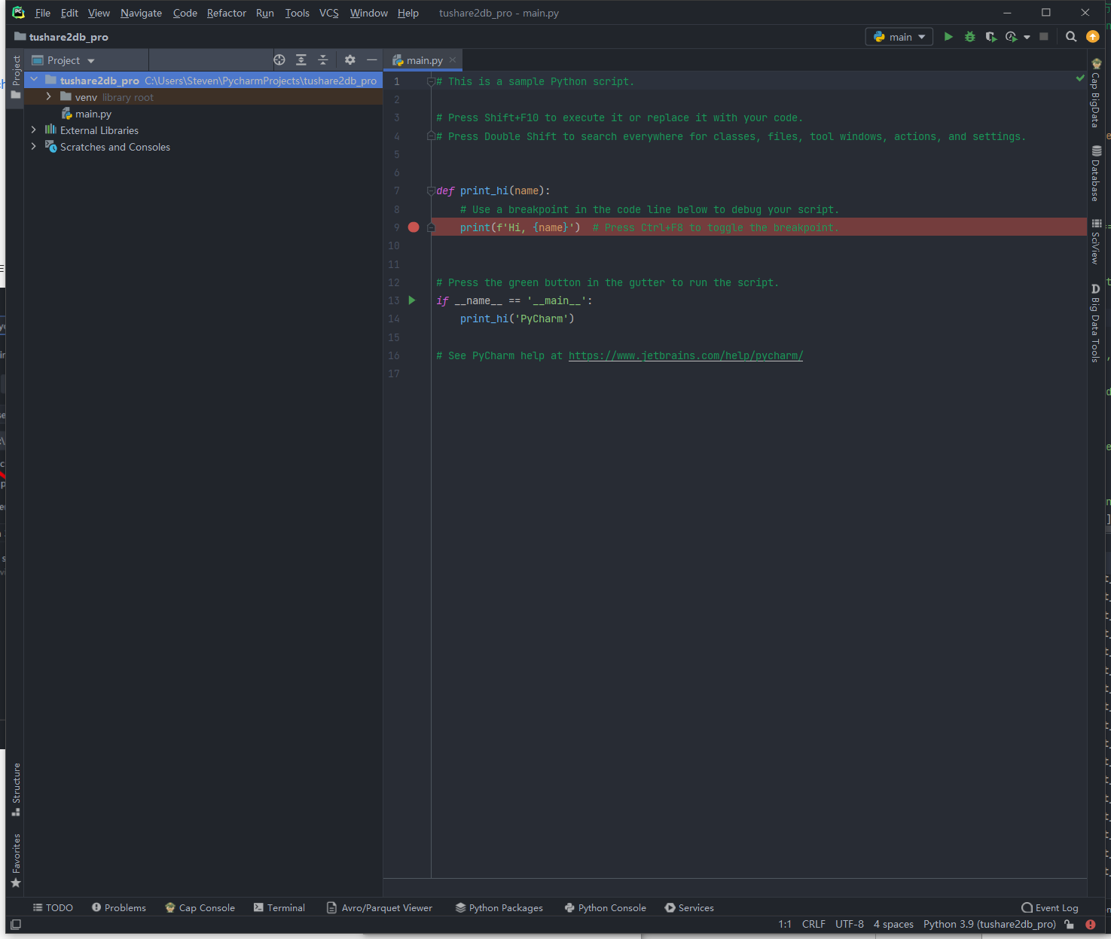Open Project panel gear settings

point(350,60)
